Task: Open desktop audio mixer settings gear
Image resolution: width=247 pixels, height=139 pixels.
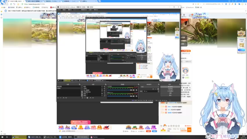Action: pyautogui.click(x=136, y=90)
